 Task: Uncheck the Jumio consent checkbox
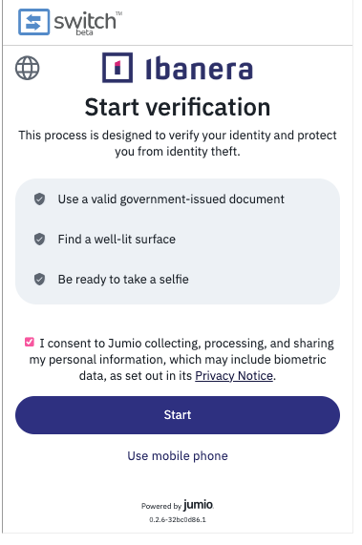pyautogui.click(x=30, y=342)
